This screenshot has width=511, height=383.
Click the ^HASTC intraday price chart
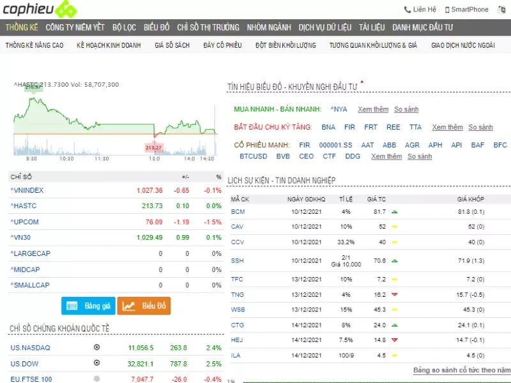coord(115,121)
